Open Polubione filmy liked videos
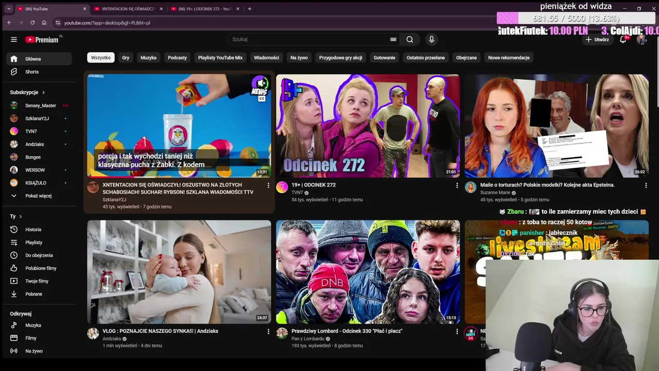Screen dimensions: 659x371 pyautogui.click(x=39, y=268)
